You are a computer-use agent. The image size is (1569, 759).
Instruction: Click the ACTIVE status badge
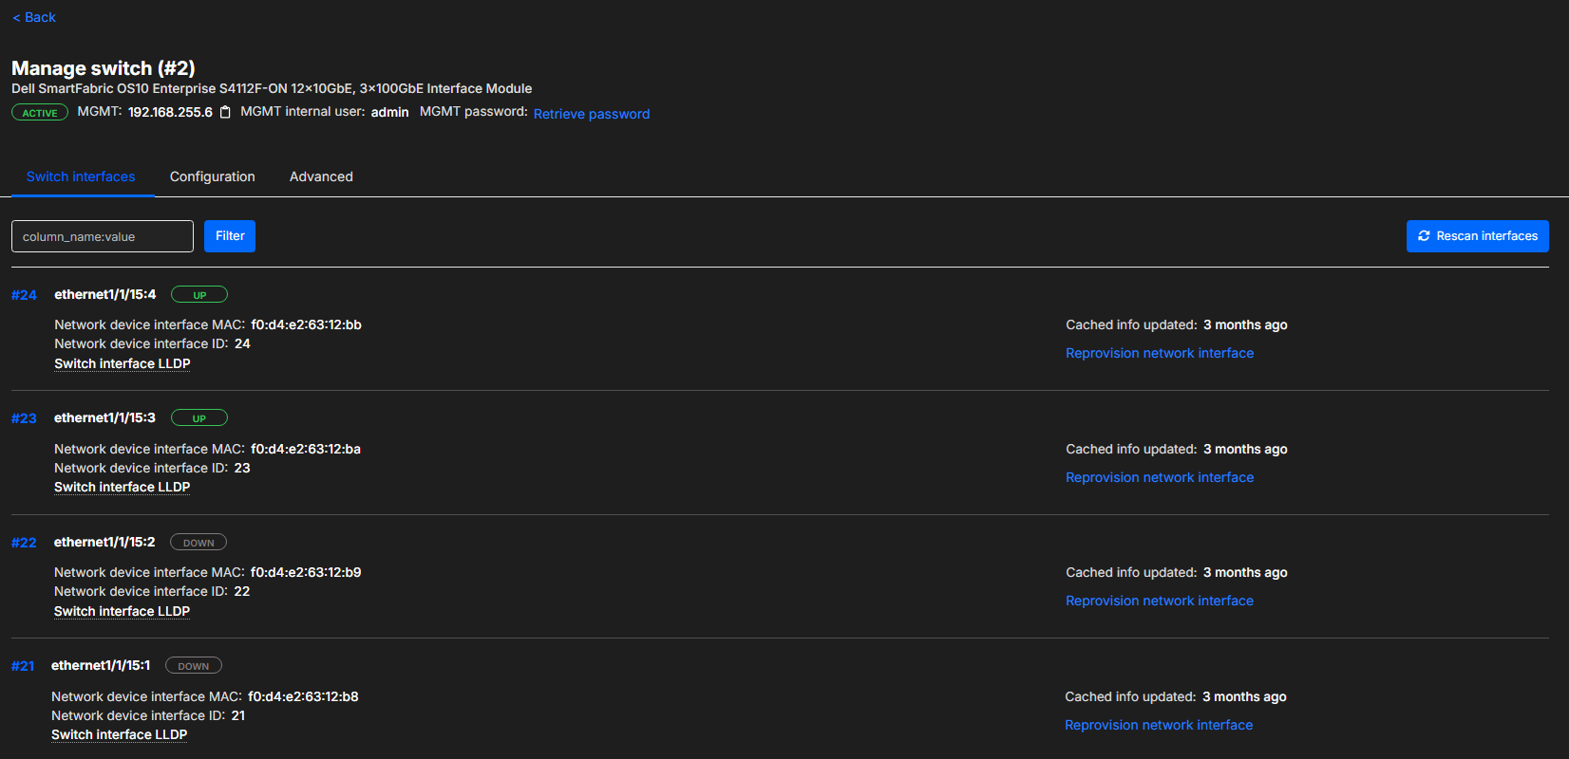(40, 113)
